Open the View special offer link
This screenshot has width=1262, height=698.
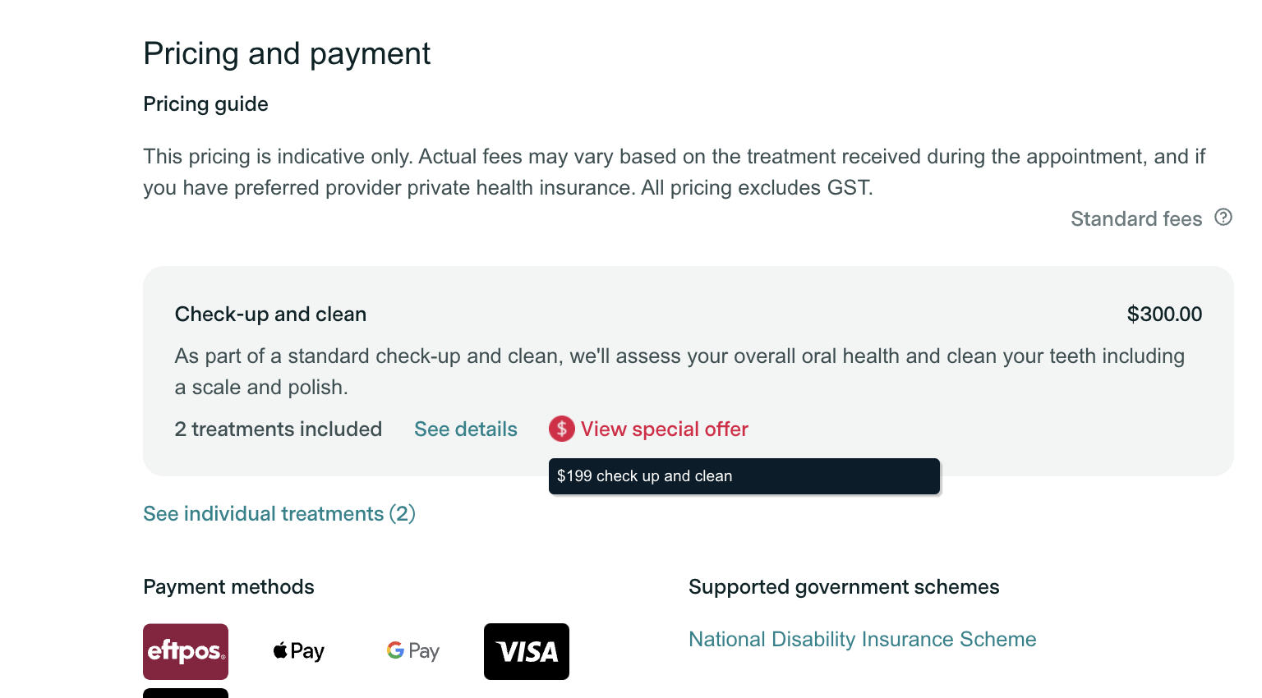(664, 429)
